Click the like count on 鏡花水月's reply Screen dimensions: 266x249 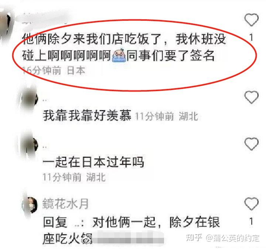pos(252,221)
